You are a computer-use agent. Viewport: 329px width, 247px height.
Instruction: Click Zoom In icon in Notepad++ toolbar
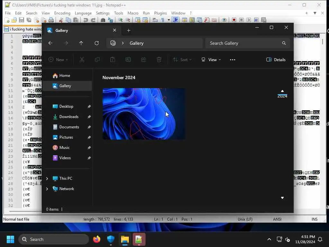(120, 20)
